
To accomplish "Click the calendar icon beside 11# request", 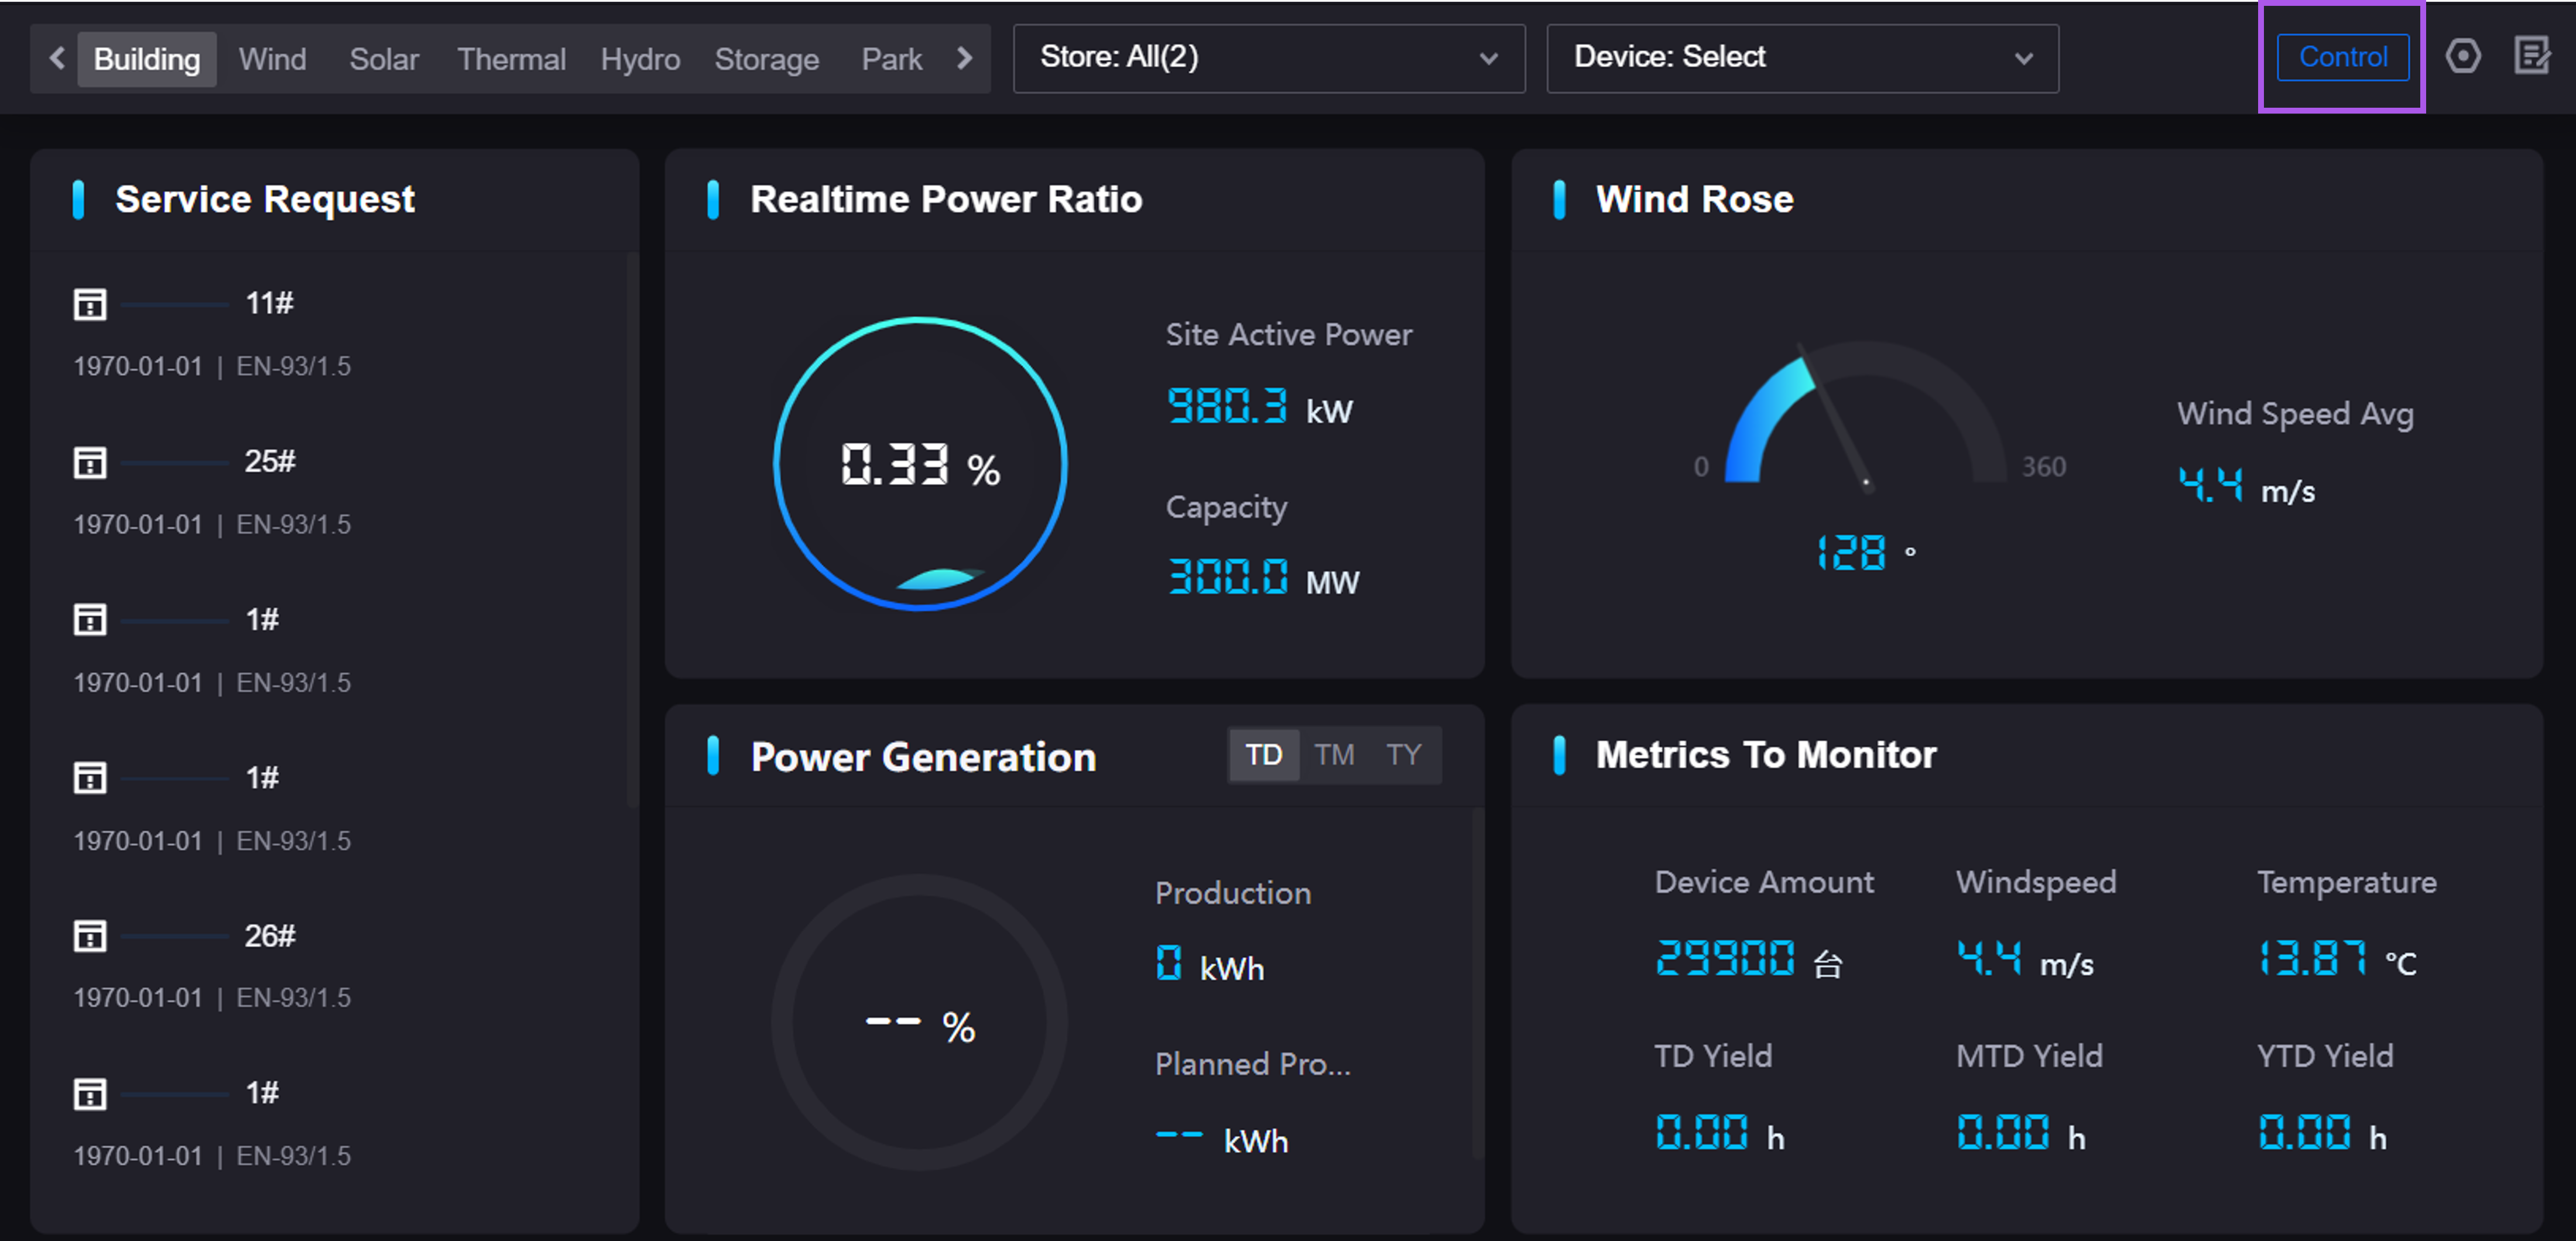I will [x=90, y=304].
